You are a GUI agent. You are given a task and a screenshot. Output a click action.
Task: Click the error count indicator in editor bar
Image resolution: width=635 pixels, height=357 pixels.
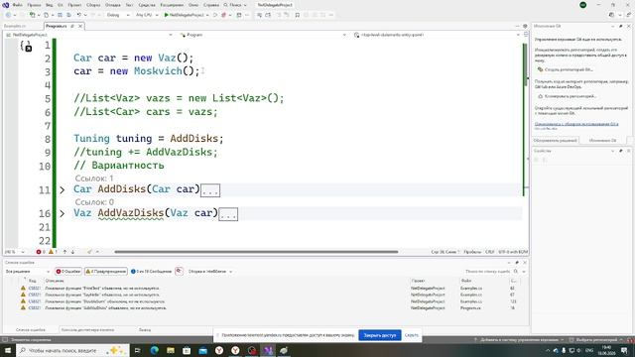pos(41,252)
